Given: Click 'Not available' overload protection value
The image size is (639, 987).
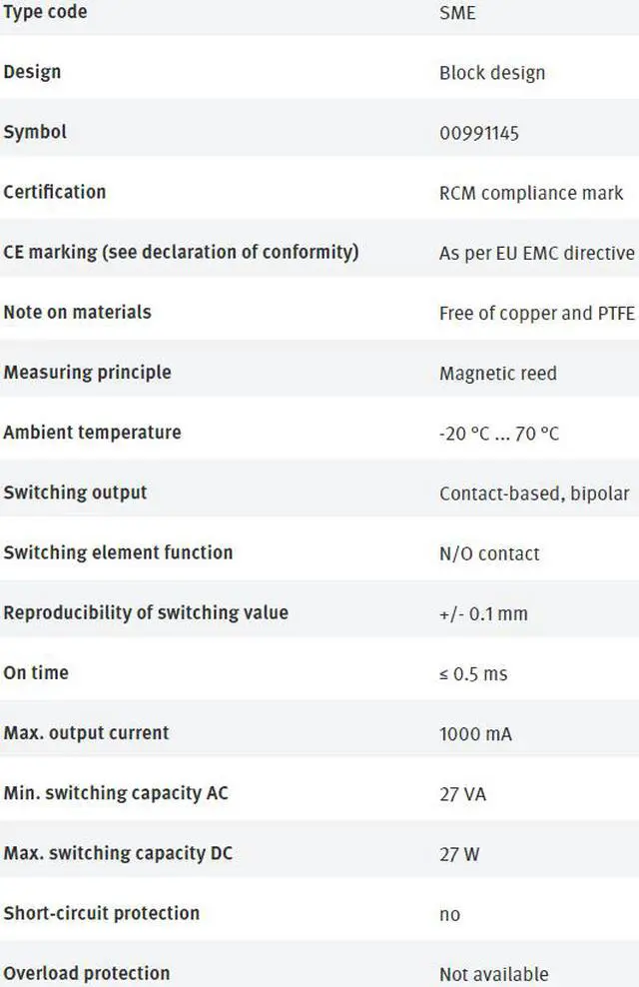Looking at the screenshot, I should (x=493, y=974).
